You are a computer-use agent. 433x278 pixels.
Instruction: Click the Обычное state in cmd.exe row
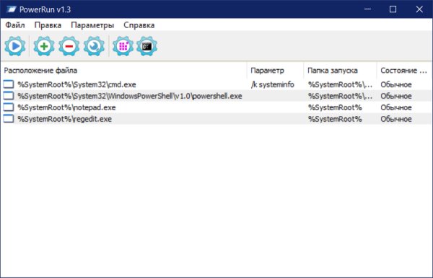click(x=396, y=84)
